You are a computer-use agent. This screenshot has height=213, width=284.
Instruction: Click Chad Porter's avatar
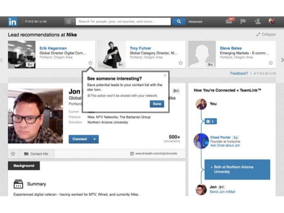coord(201,141)
